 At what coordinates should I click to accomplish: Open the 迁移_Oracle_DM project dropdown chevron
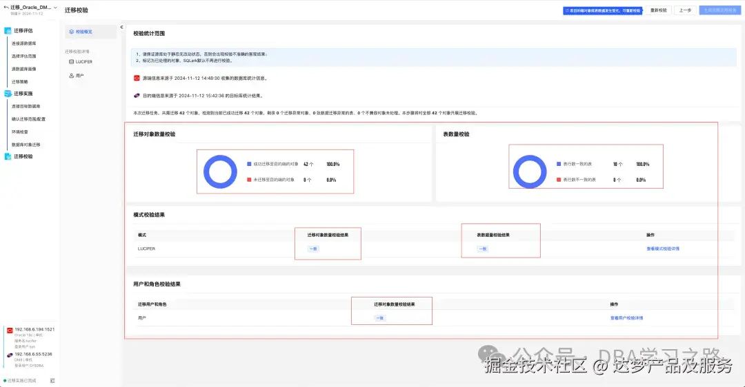[55, 8]
